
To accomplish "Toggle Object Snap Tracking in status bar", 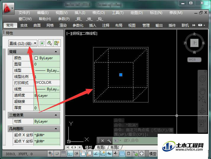I will (96, 153).
